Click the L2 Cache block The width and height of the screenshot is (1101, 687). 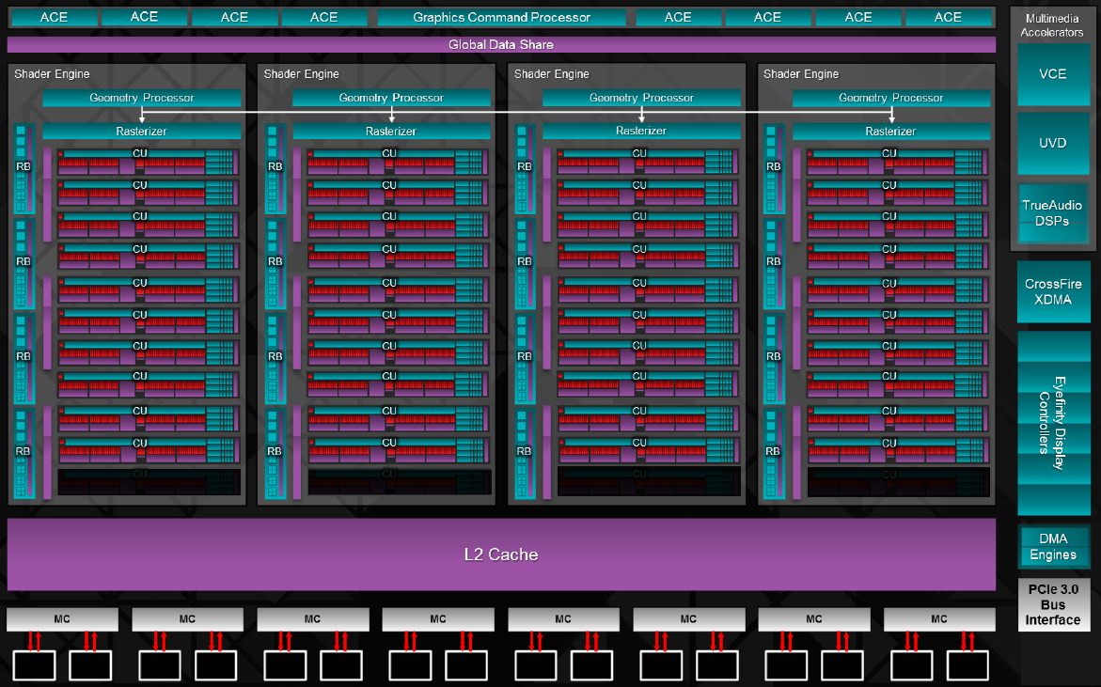tap(501, 554)
